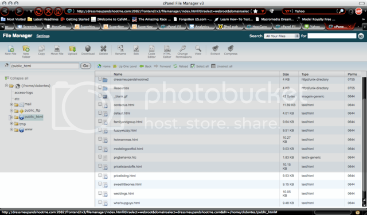Open The Amazing Race bookmark
This screenshot has height=215, width=367.
(151, 19)
